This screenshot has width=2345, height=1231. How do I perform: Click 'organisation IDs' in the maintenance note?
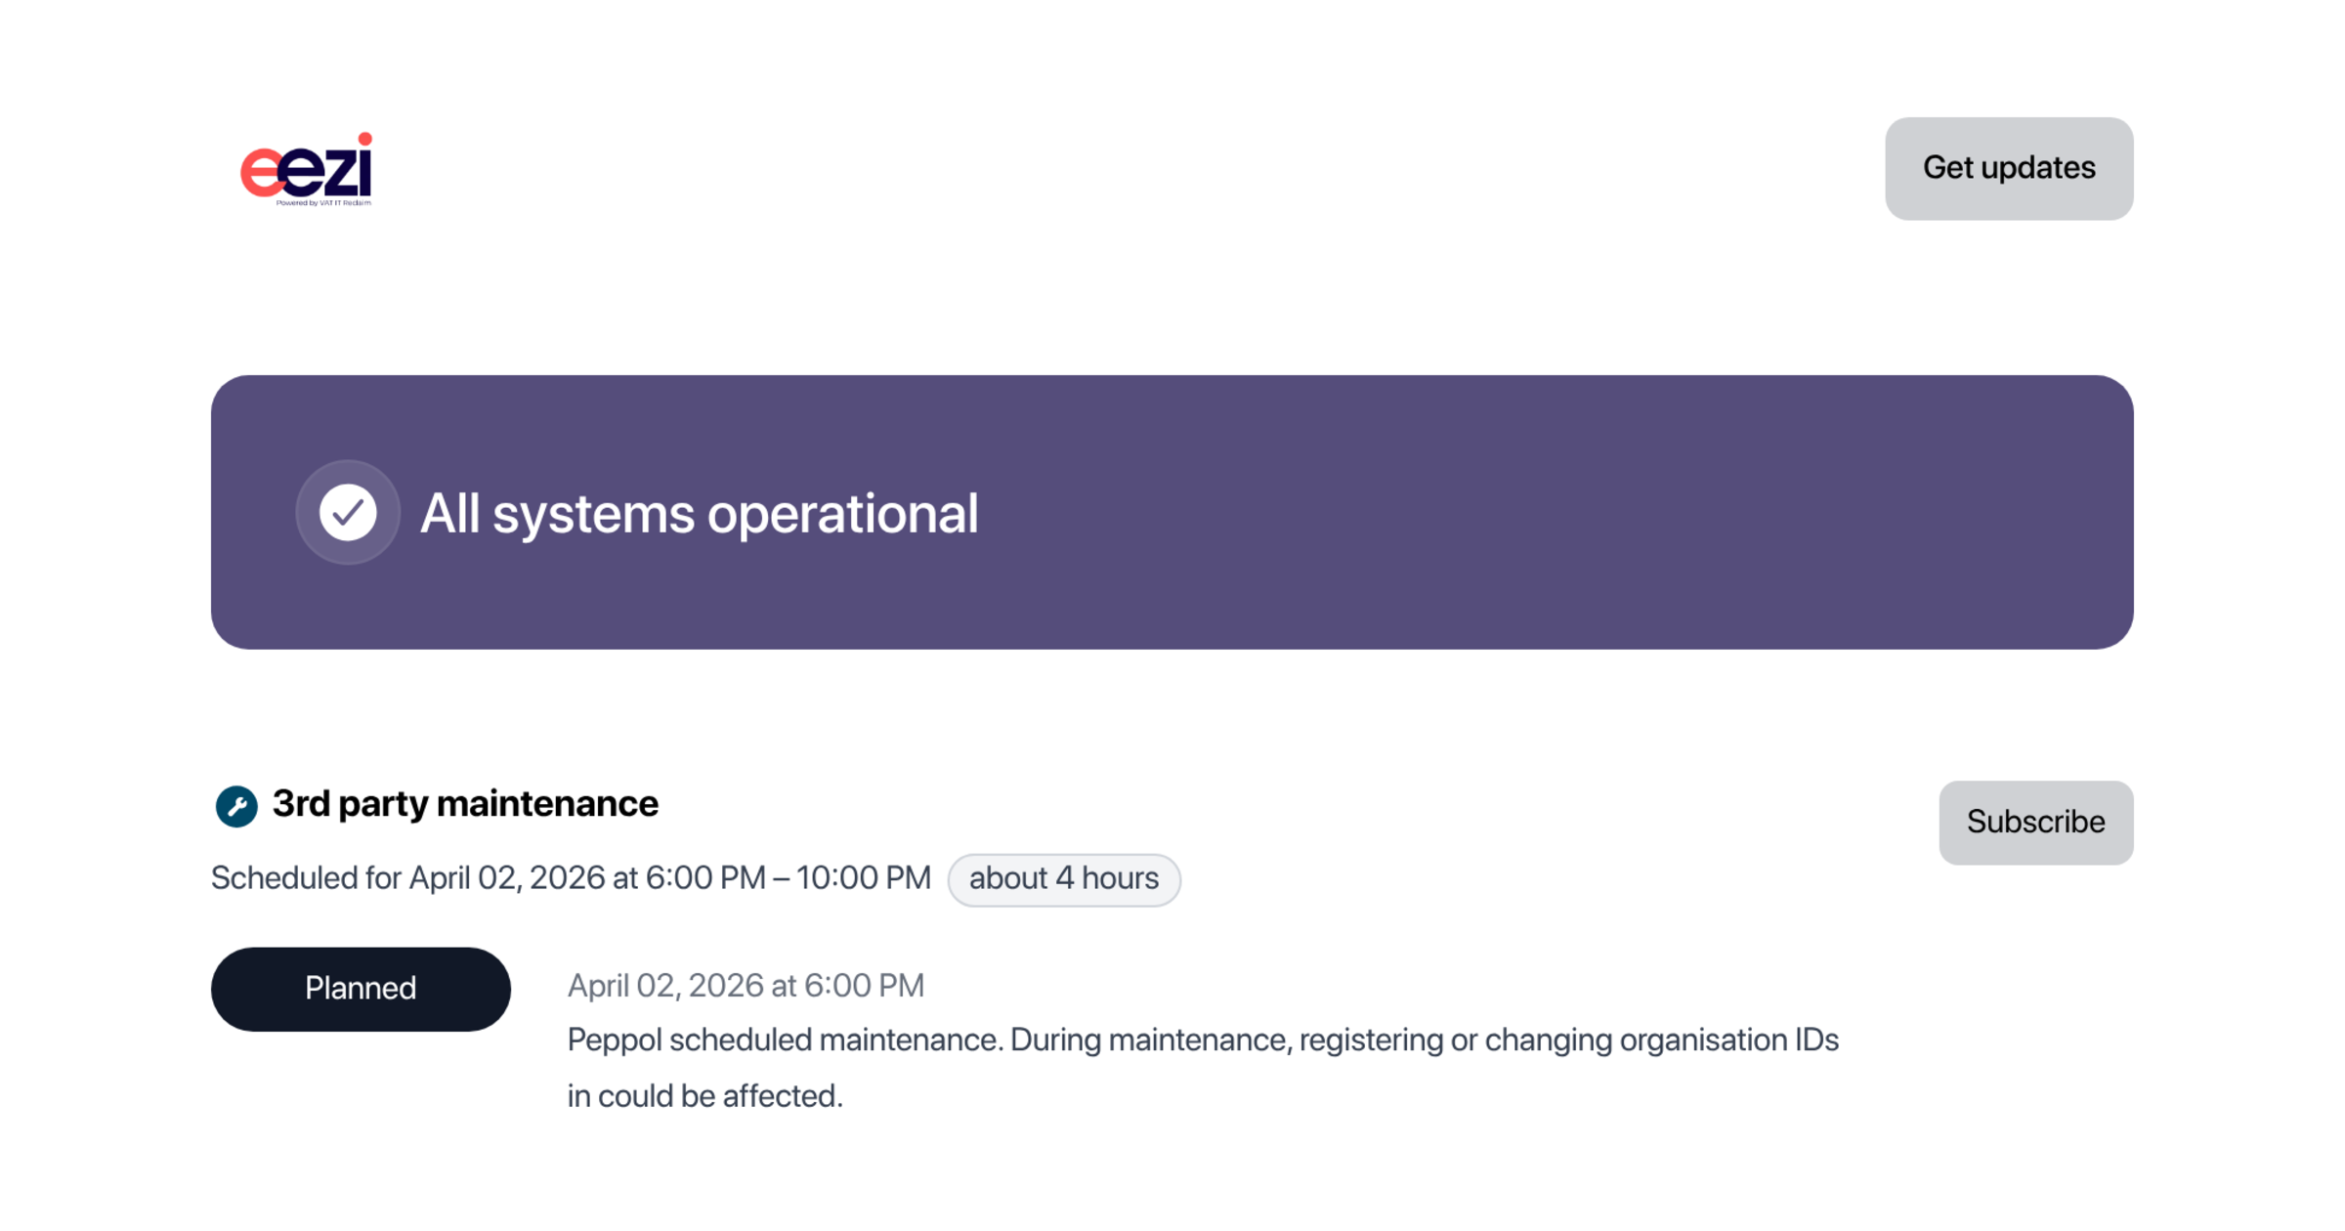coord(1728,1040)
